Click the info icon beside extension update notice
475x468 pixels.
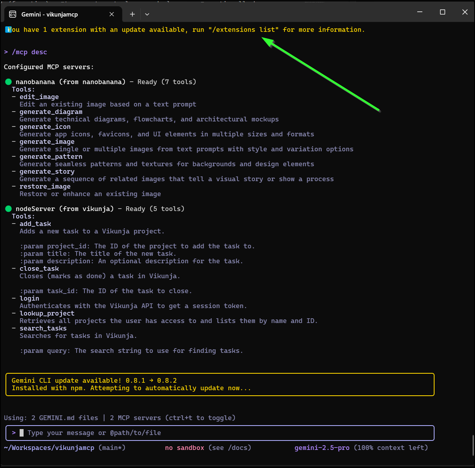pyautogui.click(x=8, y=29)
